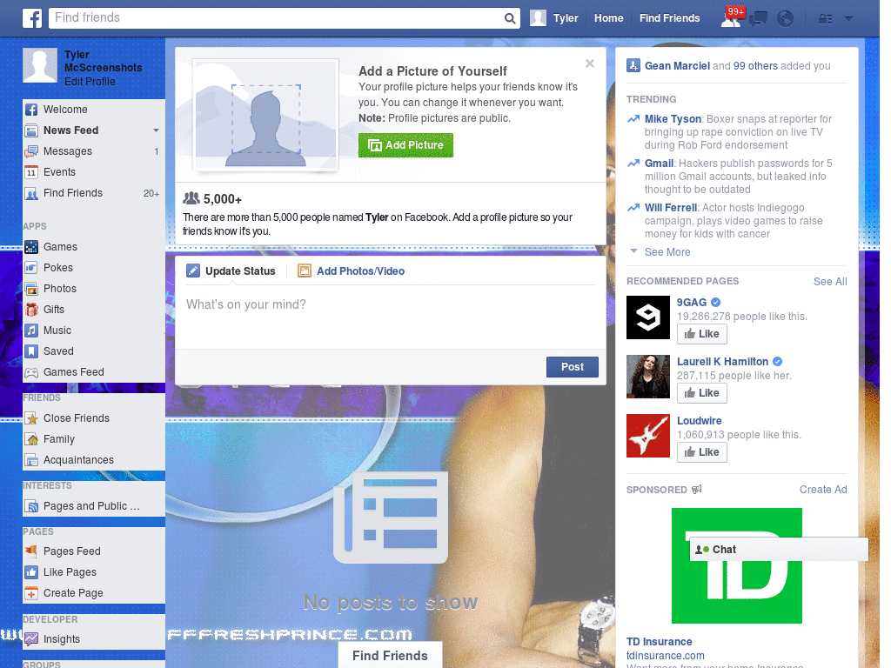The height and width of the screenshot is (668, 891).
Task: Click the Gifts app icon
Action: point(31,310)
